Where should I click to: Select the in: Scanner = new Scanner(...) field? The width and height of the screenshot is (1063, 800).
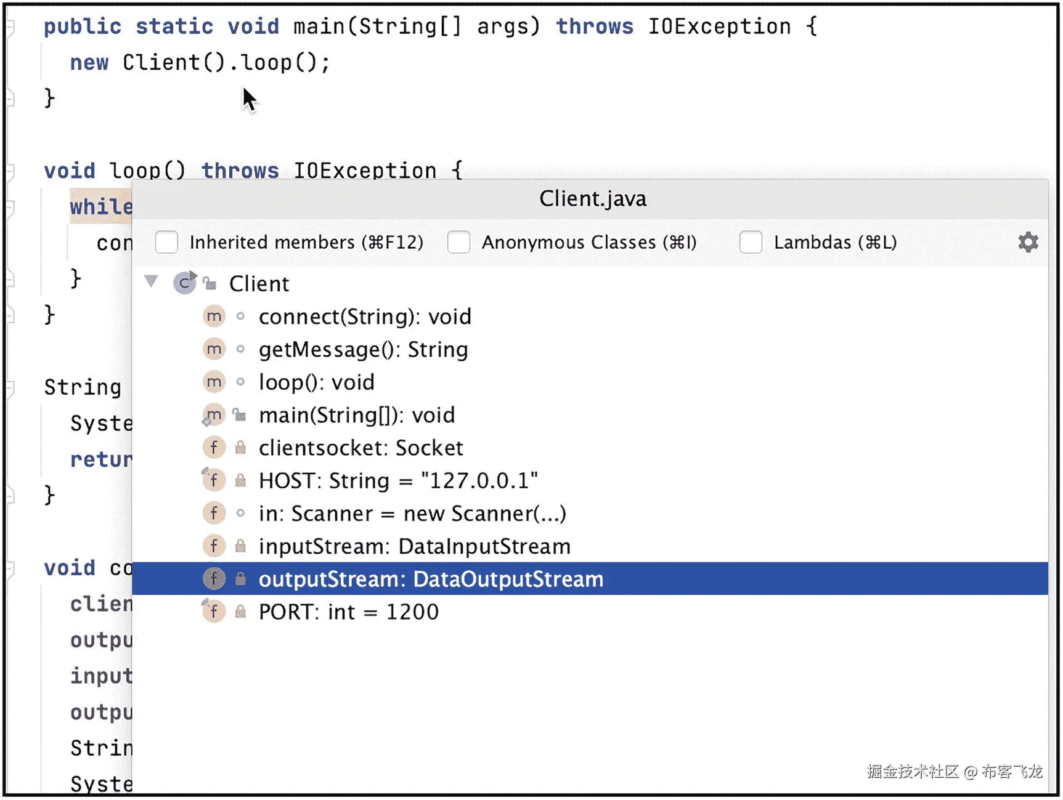590,513
